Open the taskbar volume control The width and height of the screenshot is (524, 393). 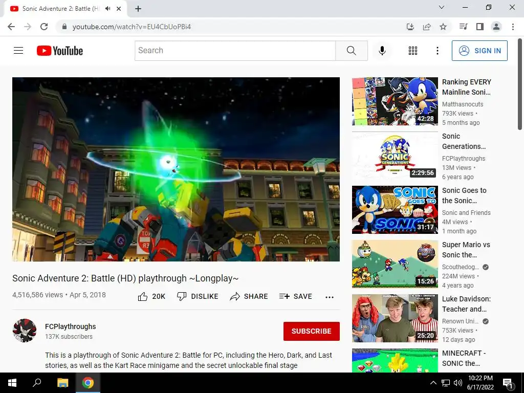[x=458, y=383]
